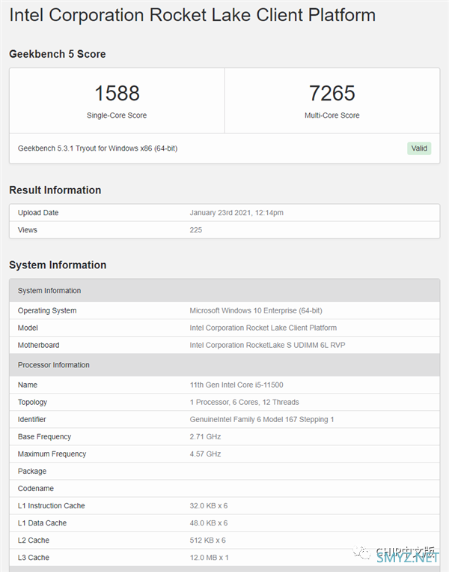
Task: Select the value "32.0 KB x 6"
Action: [x=209, y=505]
